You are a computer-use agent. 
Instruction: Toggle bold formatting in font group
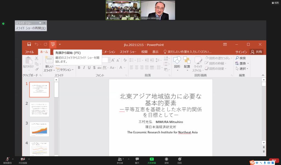pos(79,68)
